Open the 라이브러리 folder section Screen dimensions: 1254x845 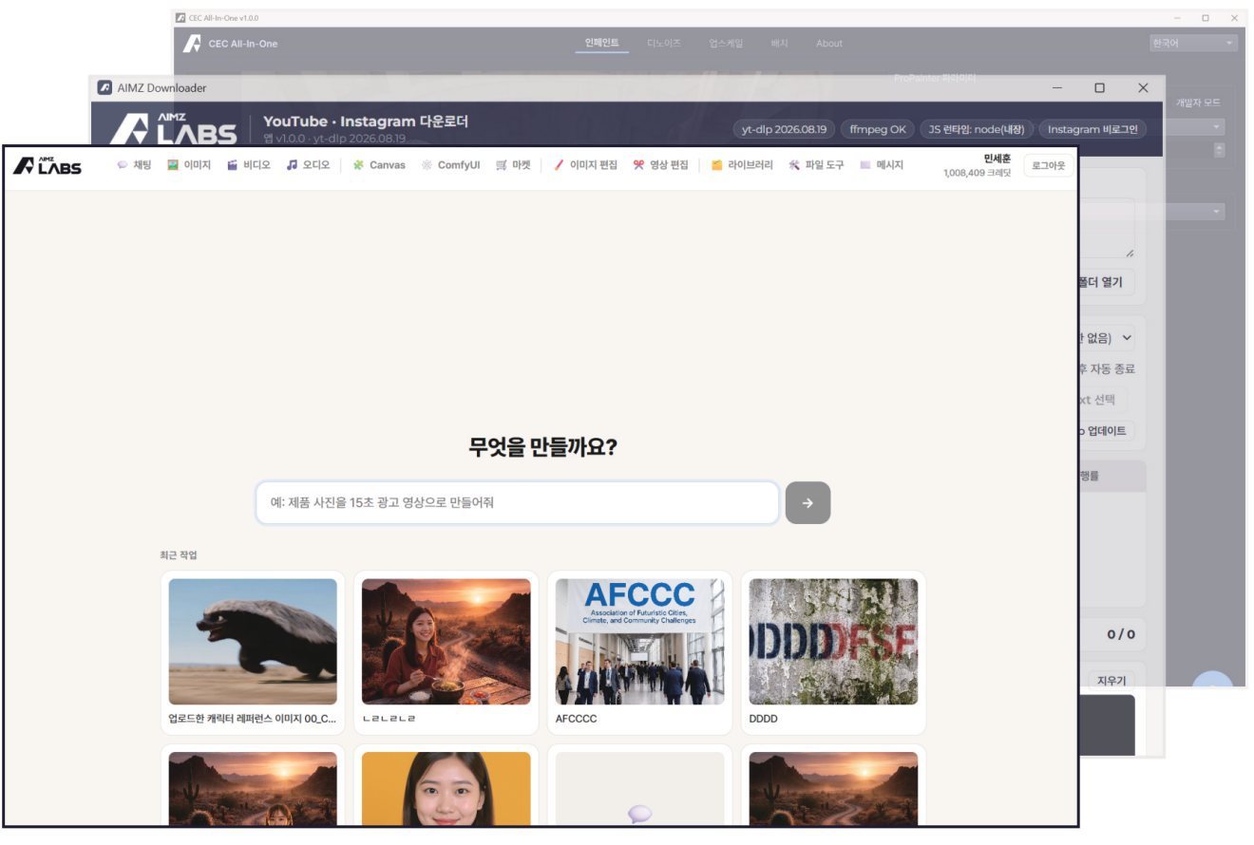coord(742,165)
